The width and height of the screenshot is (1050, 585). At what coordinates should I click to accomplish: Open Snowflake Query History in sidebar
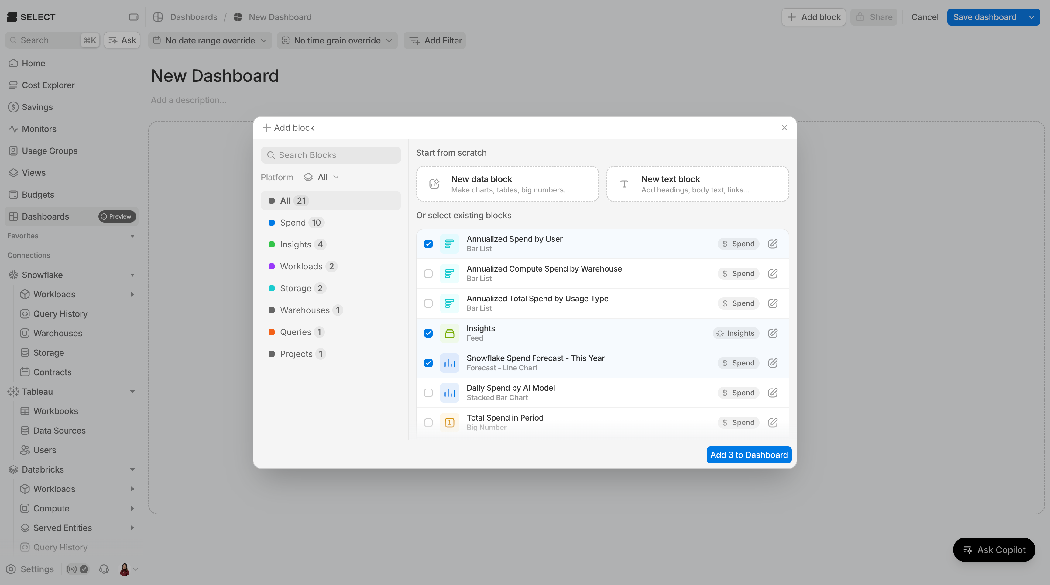(60, 314)
